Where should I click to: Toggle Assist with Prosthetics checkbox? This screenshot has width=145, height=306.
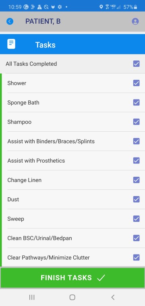[x=137, y=161]
